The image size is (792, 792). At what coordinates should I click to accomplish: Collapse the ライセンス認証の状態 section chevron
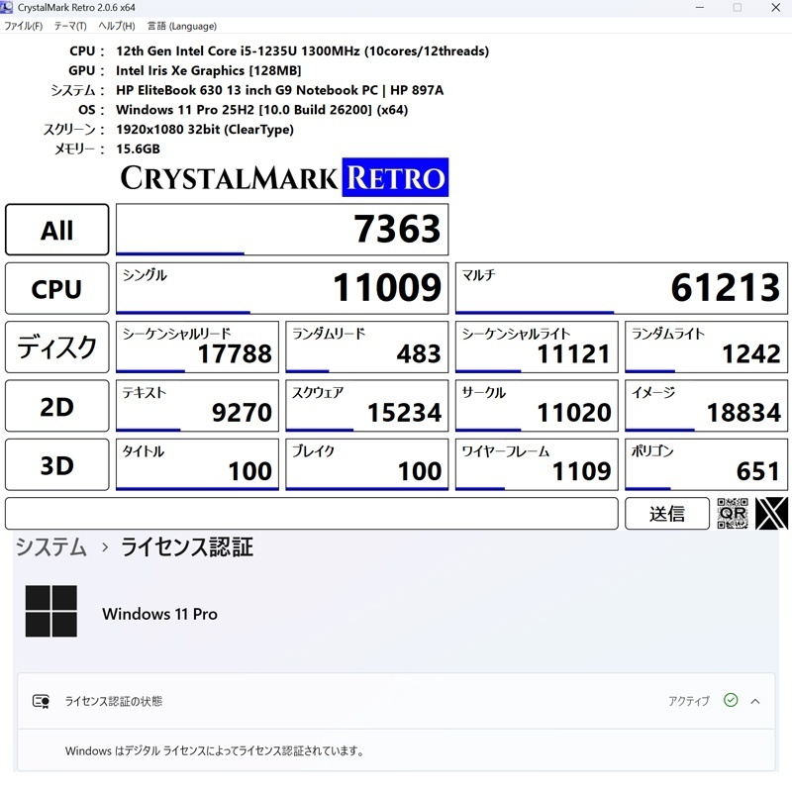click(755, 701)
